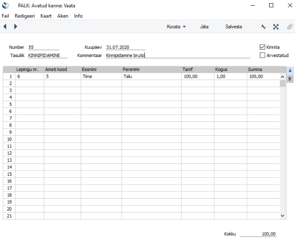
Task: Click row number 10 header
Action: tap(9, 139)
